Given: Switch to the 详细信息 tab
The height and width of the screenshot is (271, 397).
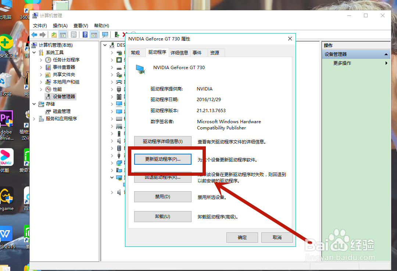Looking at the screenshot, I should [179, 53].
